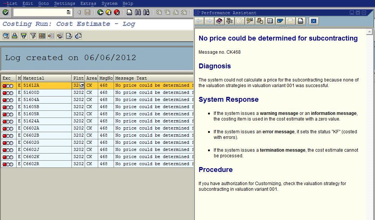Screen dimensions: 375x220
Task: Close Performance Assistant with the blue X button
Action: (x=314, y=21)
